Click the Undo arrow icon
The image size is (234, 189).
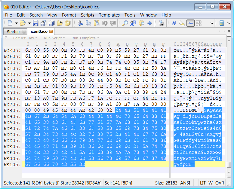[105, 23]
